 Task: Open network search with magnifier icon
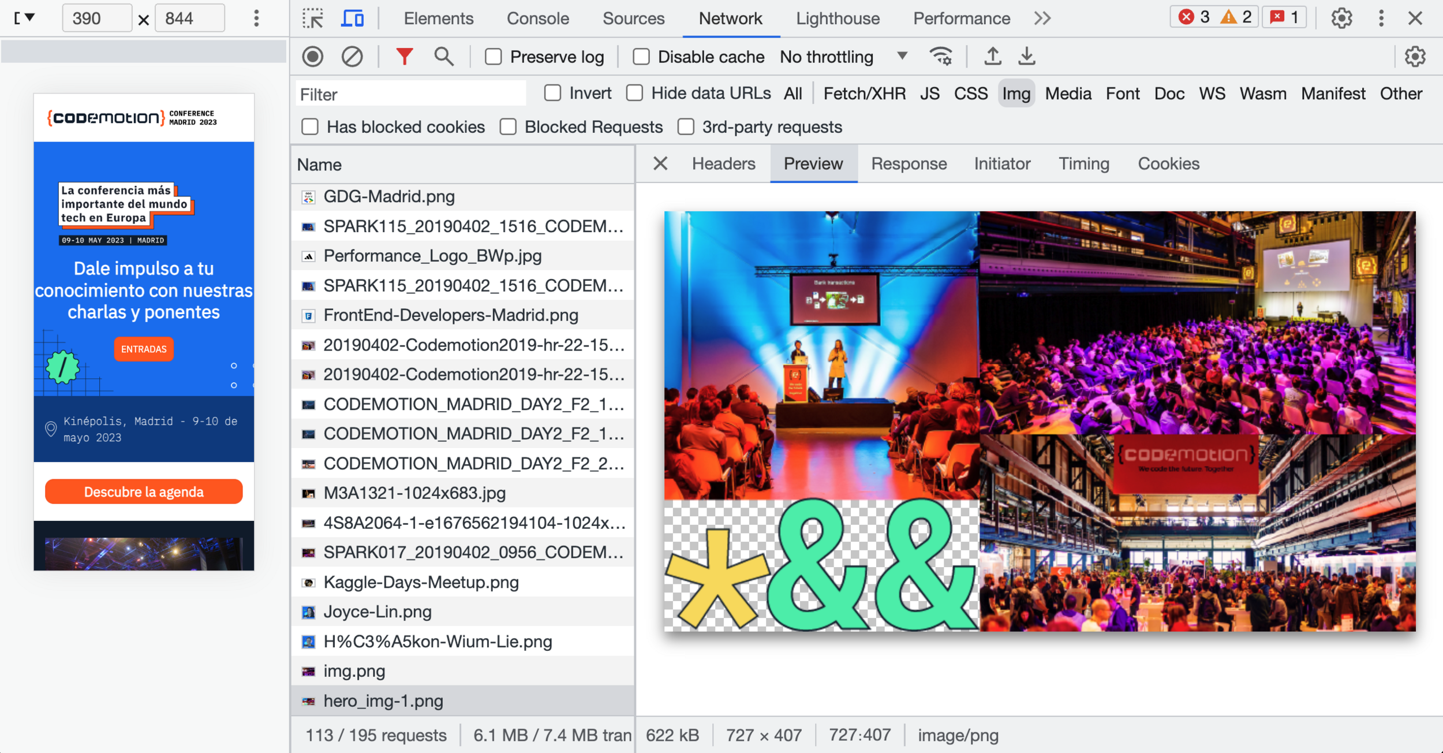pos(443,57)
